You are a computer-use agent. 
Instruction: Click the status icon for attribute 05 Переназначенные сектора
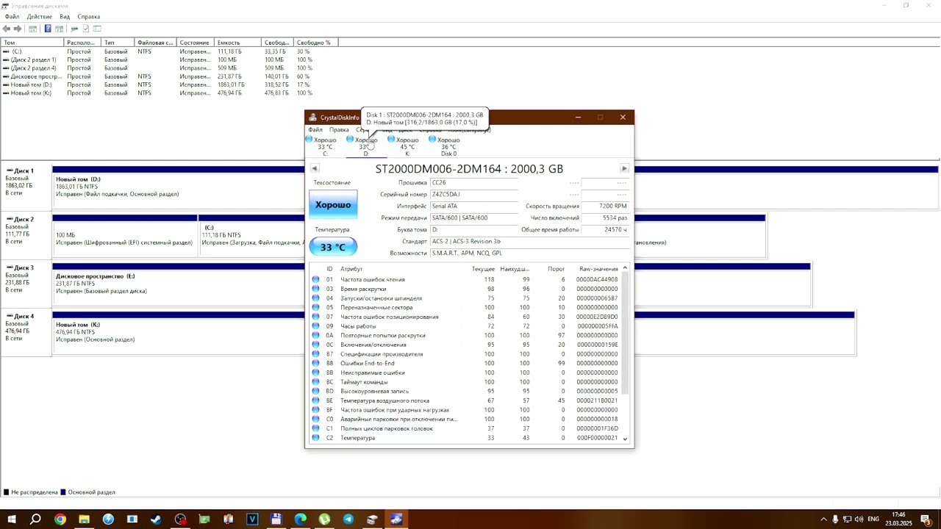[x=315, y=307]
